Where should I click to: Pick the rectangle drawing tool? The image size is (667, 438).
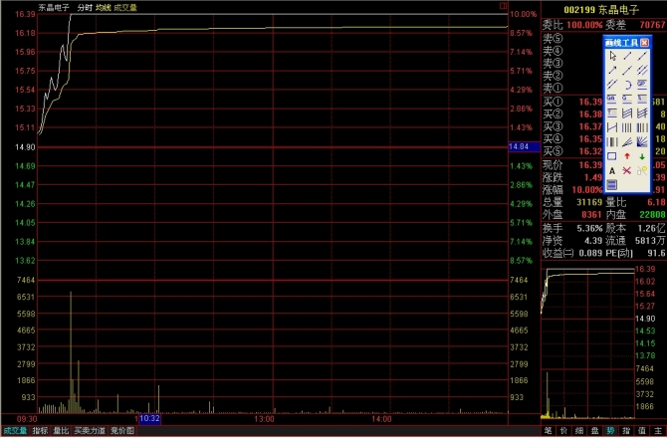[x=612, y=155]
